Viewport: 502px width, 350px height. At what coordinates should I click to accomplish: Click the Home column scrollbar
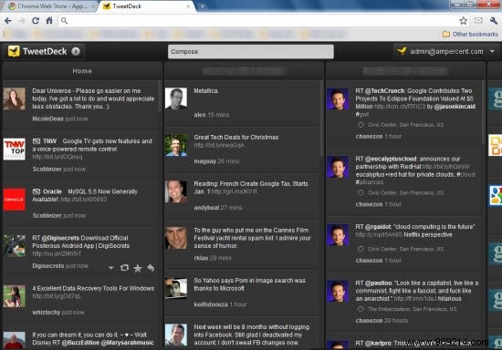160,98
